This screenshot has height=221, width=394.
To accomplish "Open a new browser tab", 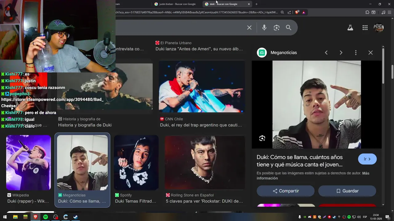I will click(256, 4).
